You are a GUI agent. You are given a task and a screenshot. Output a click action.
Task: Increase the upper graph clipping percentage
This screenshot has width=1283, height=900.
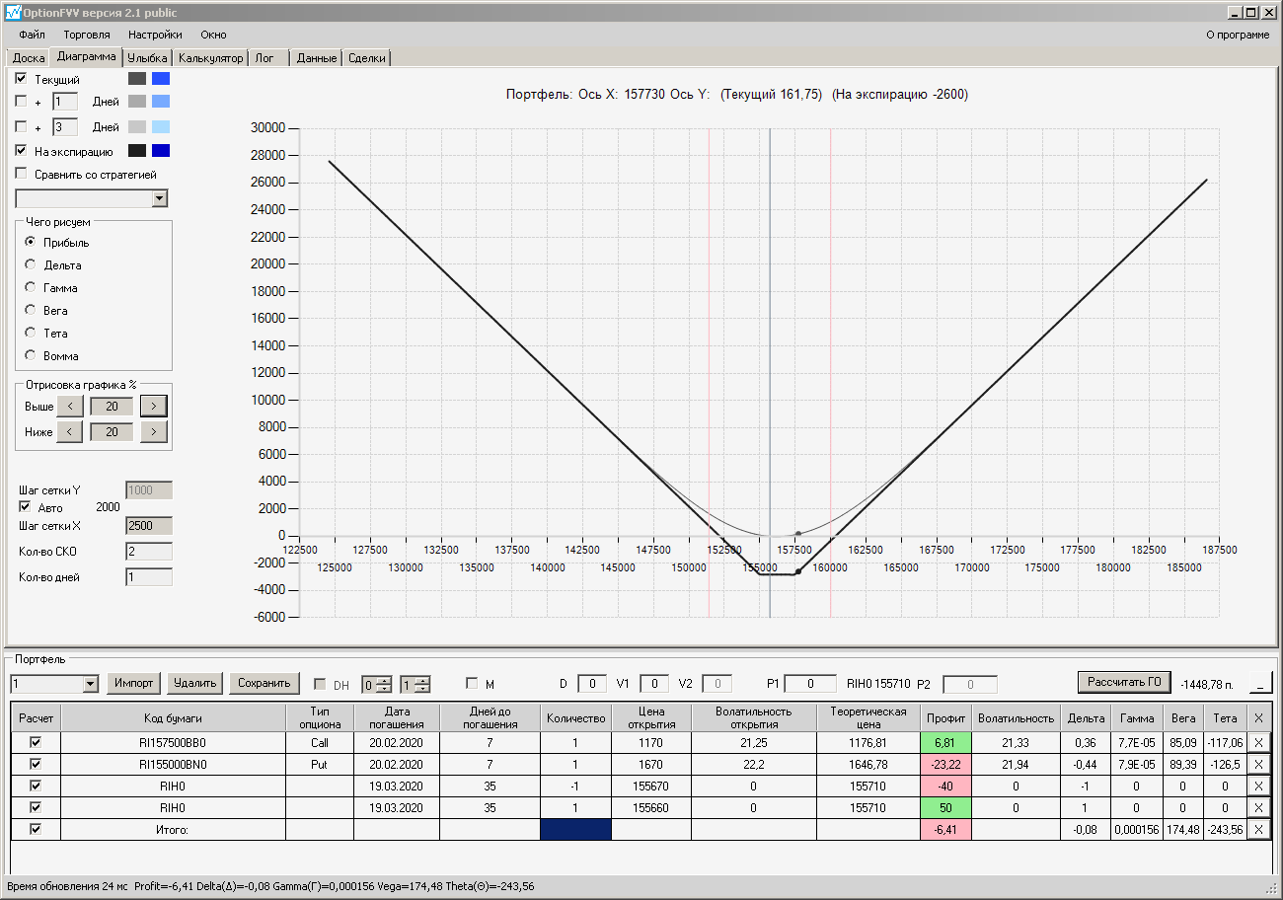coord(153,406)
